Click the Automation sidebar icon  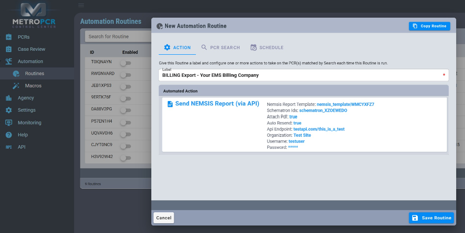(8, 61)
